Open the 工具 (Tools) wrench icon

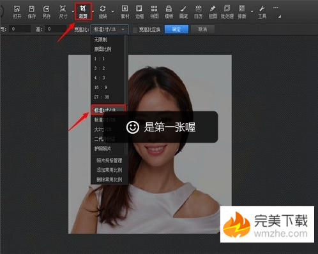pos(262,12)
